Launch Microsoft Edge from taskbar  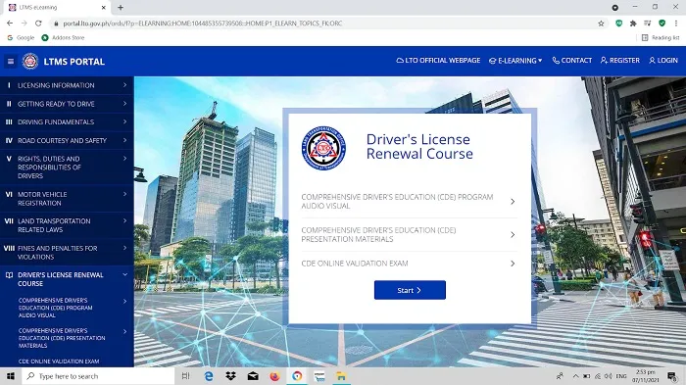point(209,376)
